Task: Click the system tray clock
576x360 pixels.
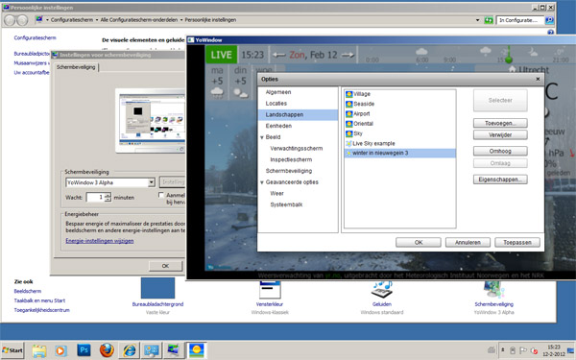Action: [x=554, y=350]
